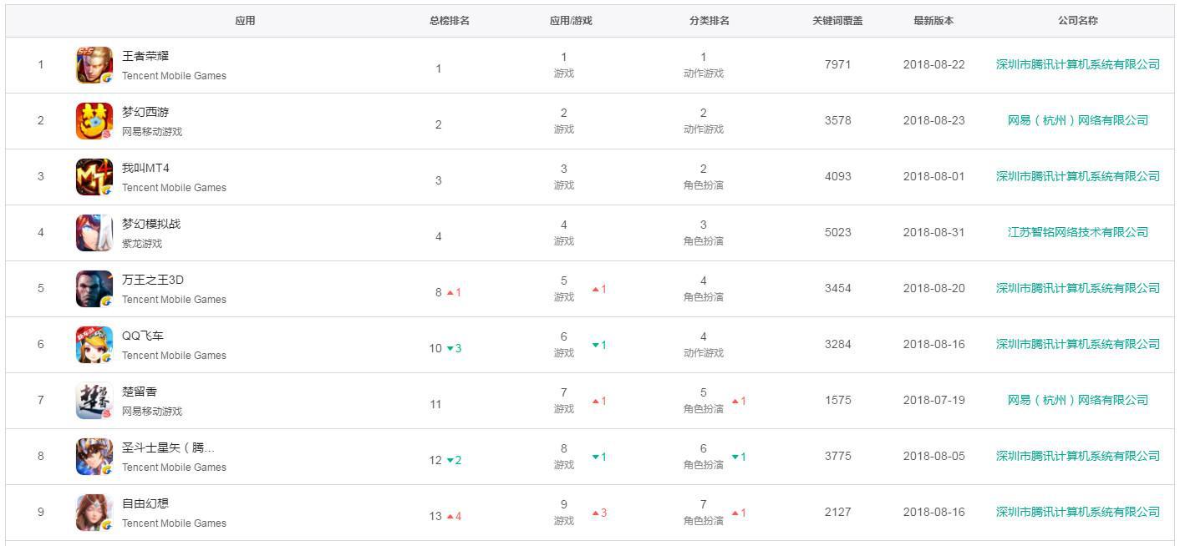This screenshot has height=546, width=1180.
Task: Click 角色扮演 category in 梦幻模拟战 row
Action: point(704,241)
